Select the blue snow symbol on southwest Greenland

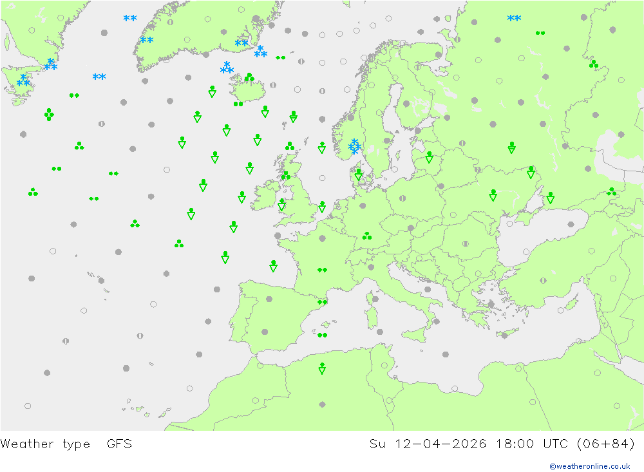click(x=147, y=40)
